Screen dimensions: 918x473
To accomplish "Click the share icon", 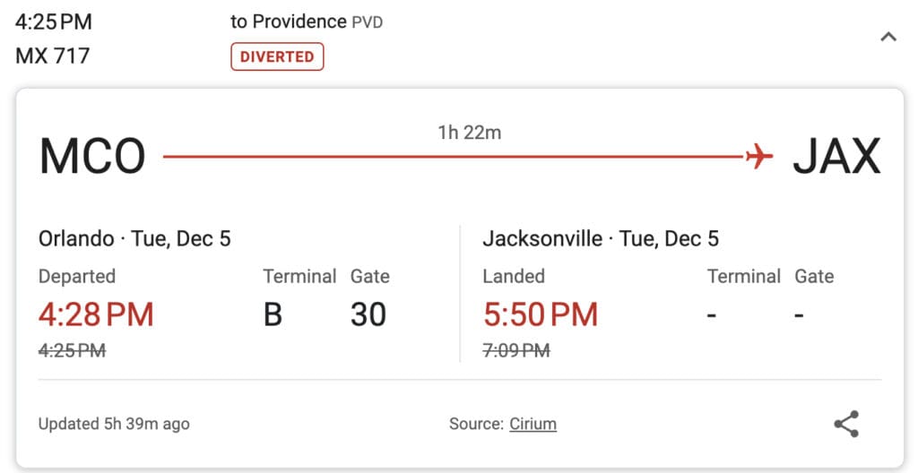I will click(x=846, y=424).
